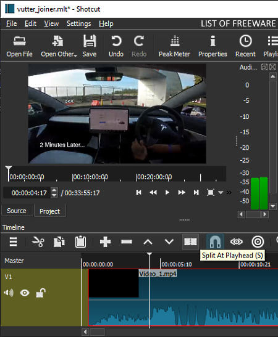Undo the last action

[x=116, y=46]
